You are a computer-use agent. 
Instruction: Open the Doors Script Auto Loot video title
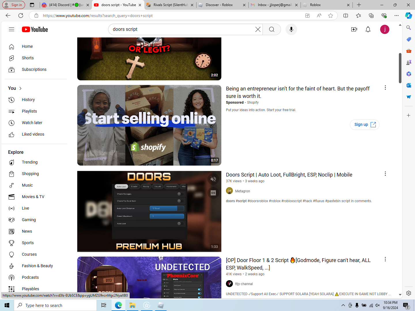[289, 175]
